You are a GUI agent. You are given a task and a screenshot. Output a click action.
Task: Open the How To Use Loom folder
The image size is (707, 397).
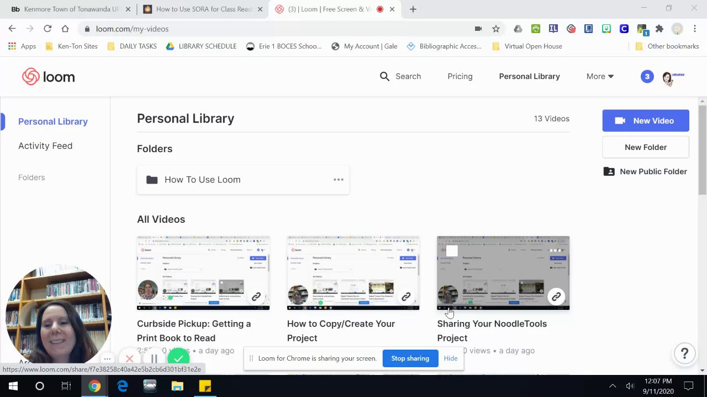pos(243,180)
